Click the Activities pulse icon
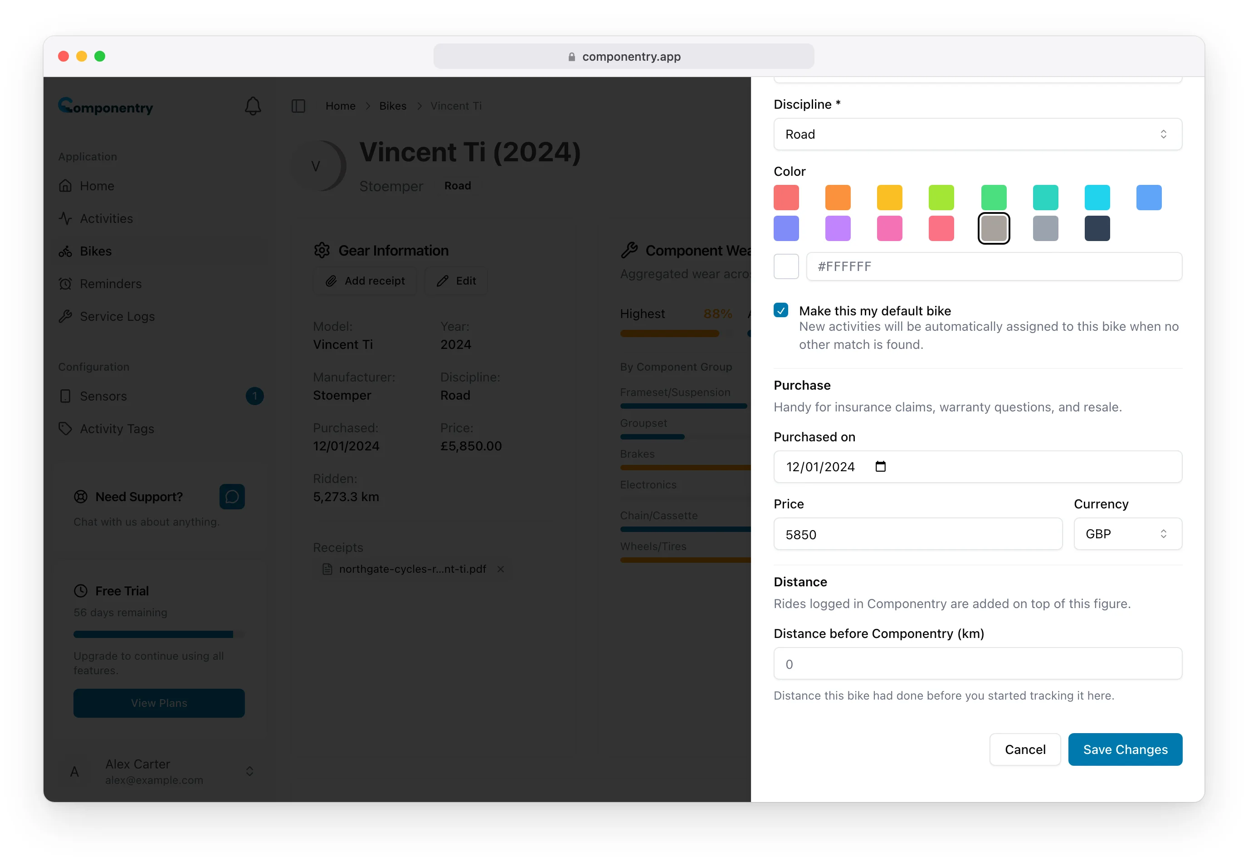The image size is (1248, 860). click(x=65, y=218)
